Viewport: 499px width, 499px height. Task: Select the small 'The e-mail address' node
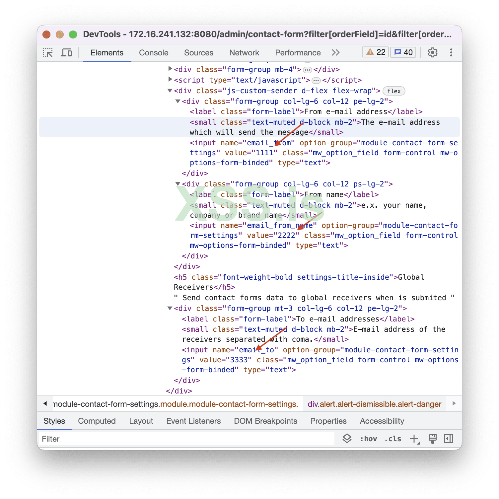pyautogui.click(x=249, y=127)
